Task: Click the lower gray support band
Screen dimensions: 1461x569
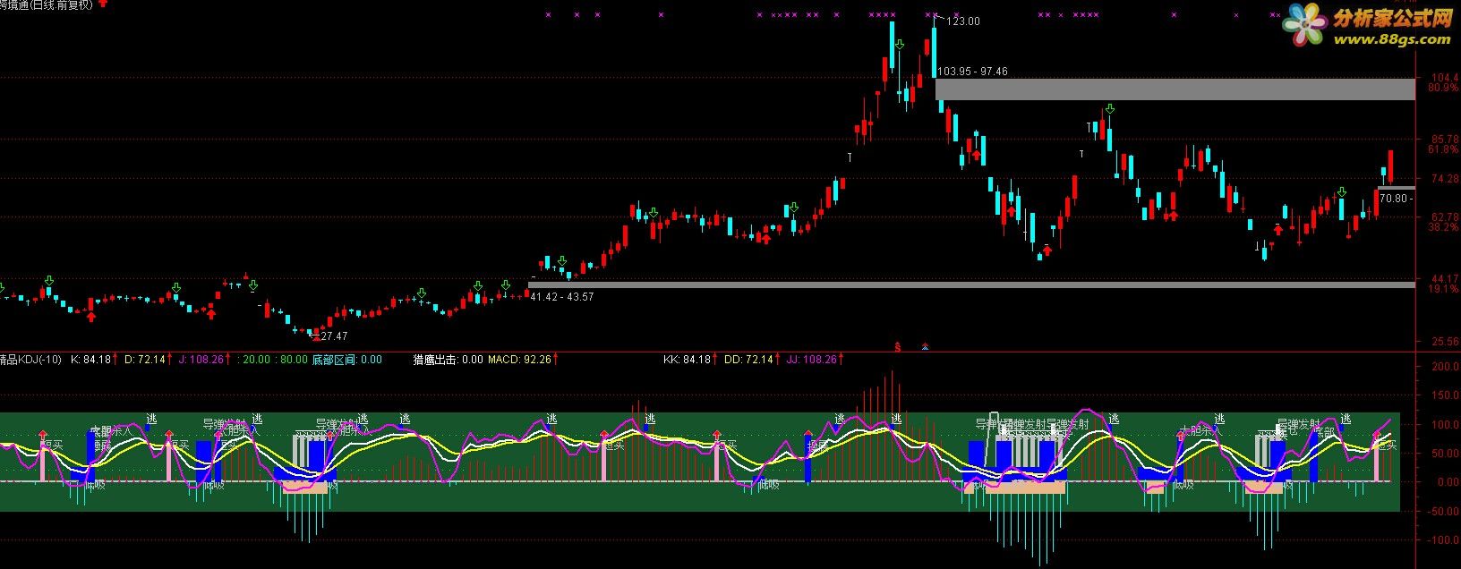Action: 971,284
